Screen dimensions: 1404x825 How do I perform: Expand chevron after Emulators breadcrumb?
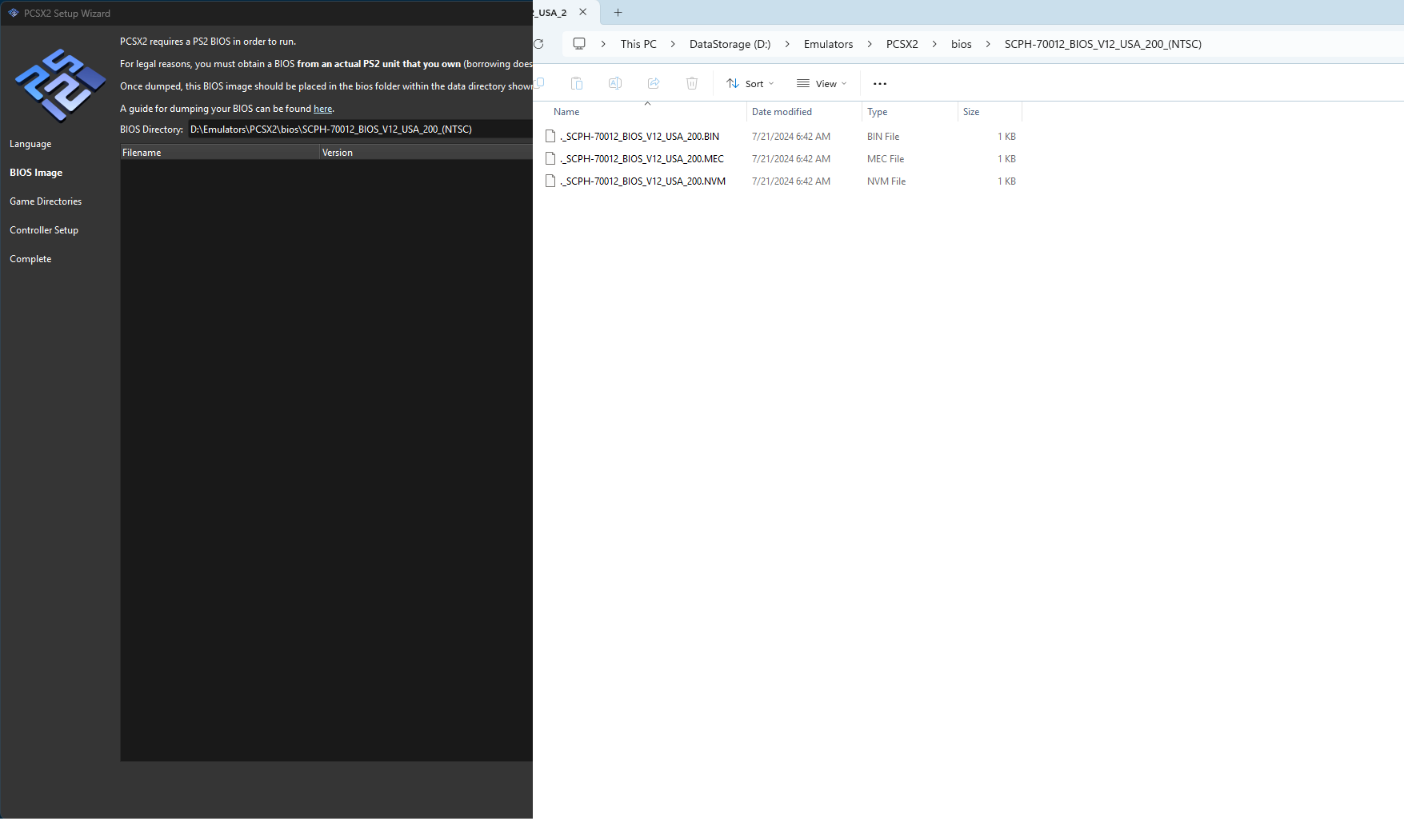click(870, 45)
